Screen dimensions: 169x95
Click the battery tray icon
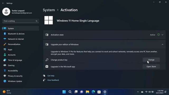[153, 92]
